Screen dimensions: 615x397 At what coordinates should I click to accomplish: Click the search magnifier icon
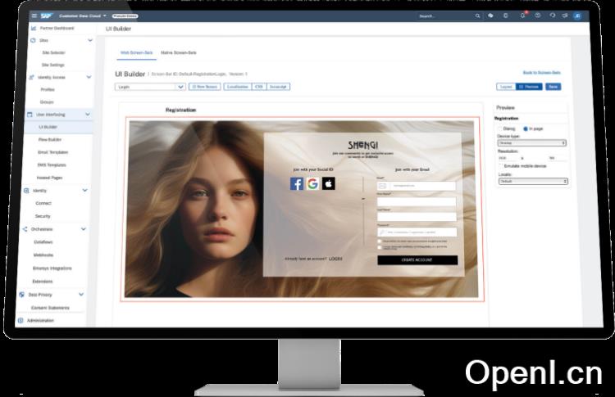click(477, 16)
